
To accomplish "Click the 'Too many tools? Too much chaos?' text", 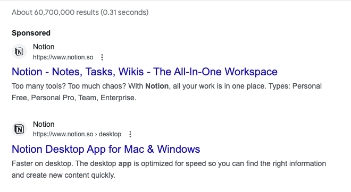I will click(69, 86).
